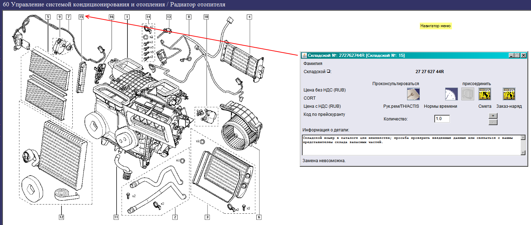Click the part info scrollbar up arrow
Screen dimensions: 531x225
click(x=523, y=137)
